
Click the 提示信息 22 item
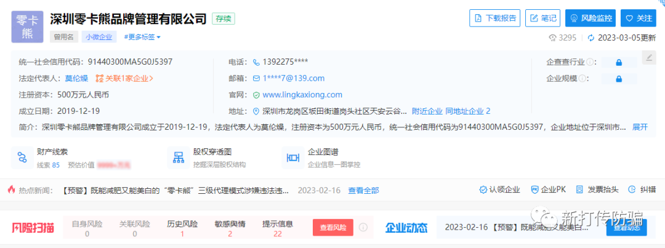(278, 228)
